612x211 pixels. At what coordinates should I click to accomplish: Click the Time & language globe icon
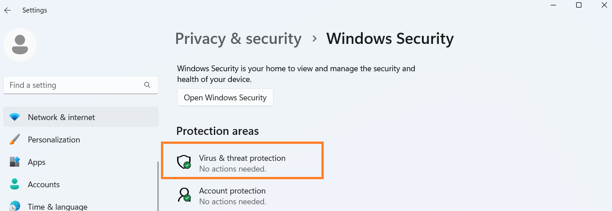15,206
